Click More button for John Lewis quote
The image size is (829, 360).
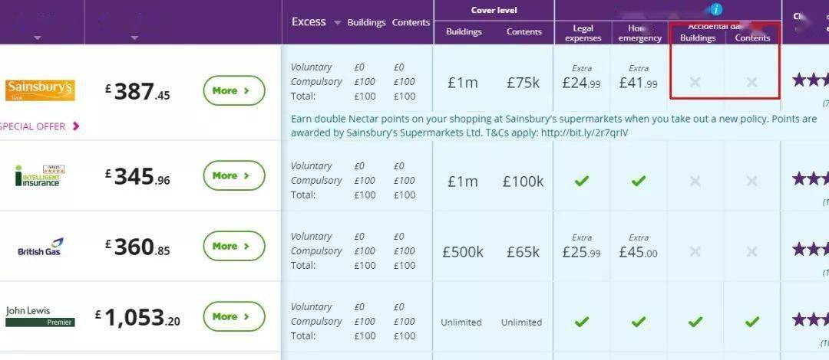(x=233, y=316)
